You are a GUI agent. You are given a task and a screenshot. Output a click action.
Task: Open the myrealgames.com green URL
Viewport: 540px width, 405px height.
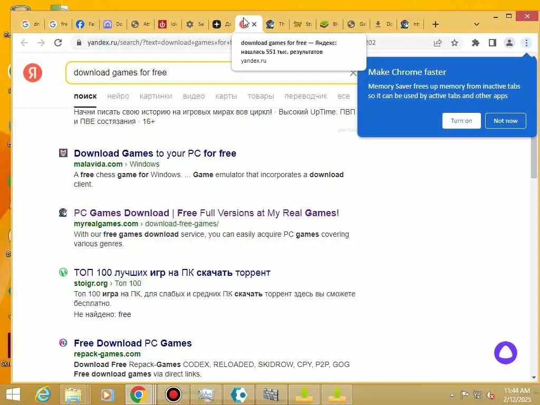[x=106, y=224]
